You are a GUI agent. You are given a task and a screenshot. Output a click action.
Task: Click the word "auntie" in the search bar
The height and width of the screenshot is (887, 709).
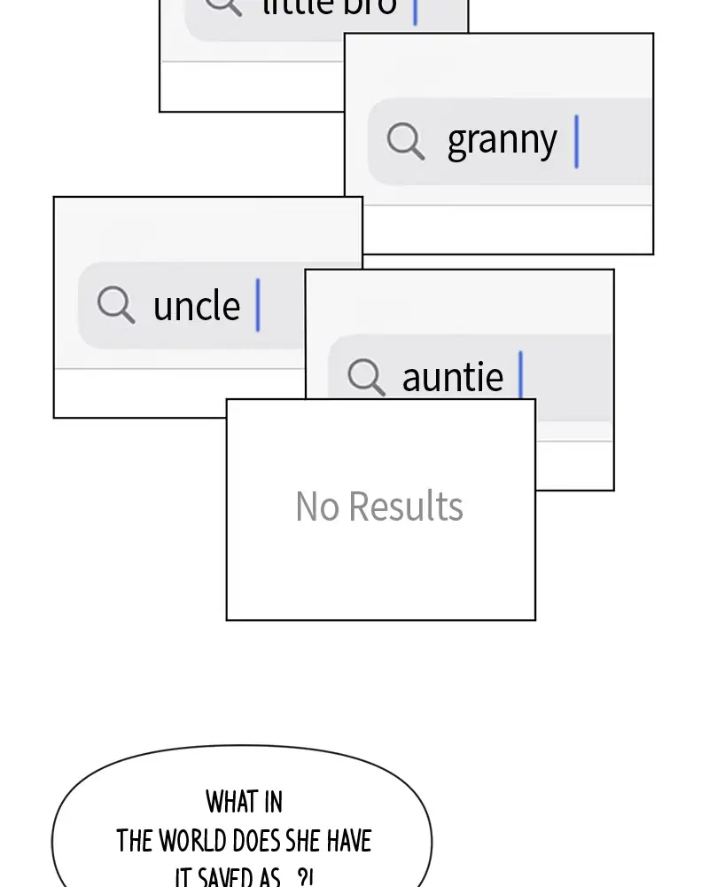[452, 378]
